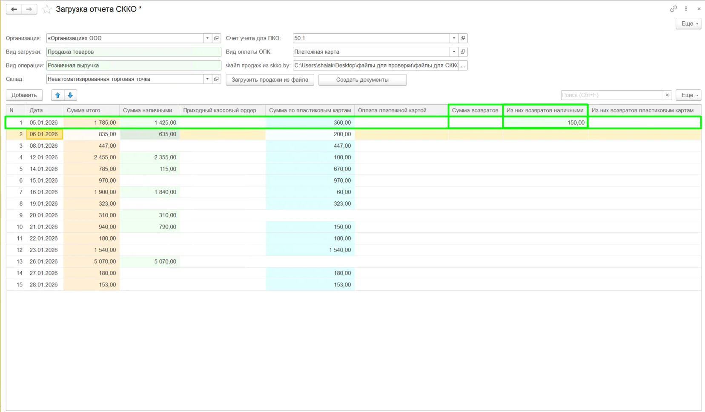Click the Сумма итого column header

[x=92, y=111]
